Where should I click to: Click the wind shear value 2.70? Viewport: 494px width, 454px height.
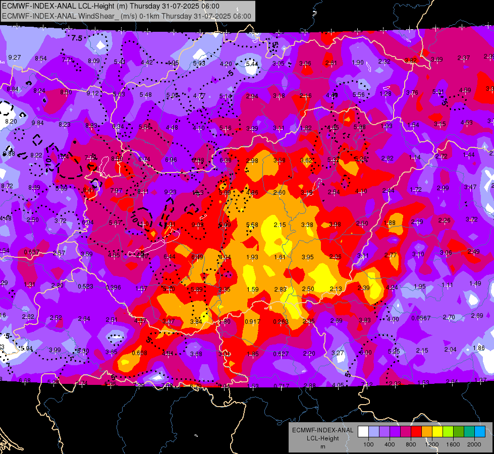pos(449,317)
